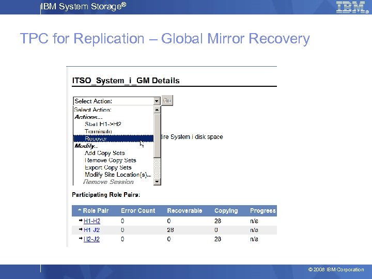Choose Export Copy Sets option

(x=108, y=167)
